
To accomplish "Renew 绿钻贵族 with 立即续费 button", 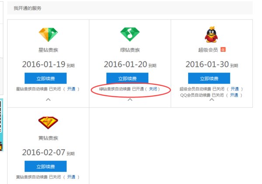I will [x=128, y=78].
